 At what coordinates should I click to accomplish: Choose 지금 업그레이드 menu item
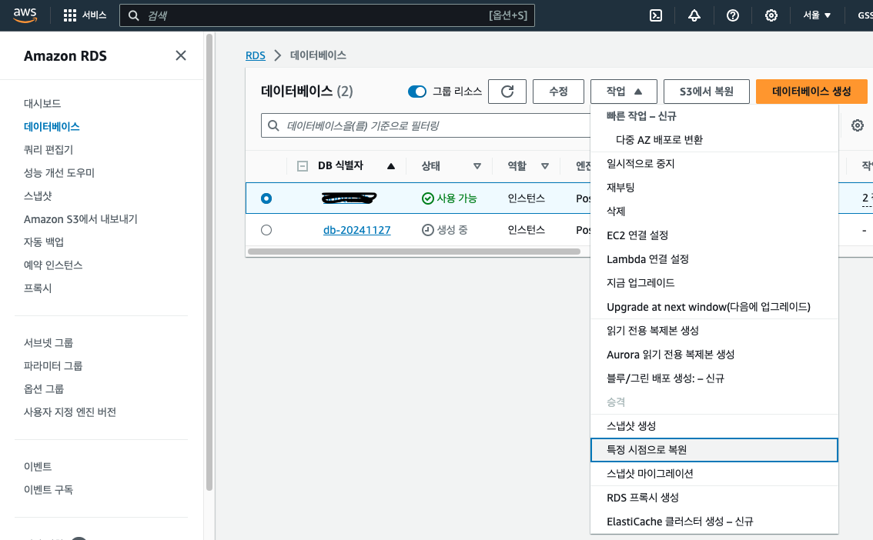pyautogui.click(x=714, y=283)
